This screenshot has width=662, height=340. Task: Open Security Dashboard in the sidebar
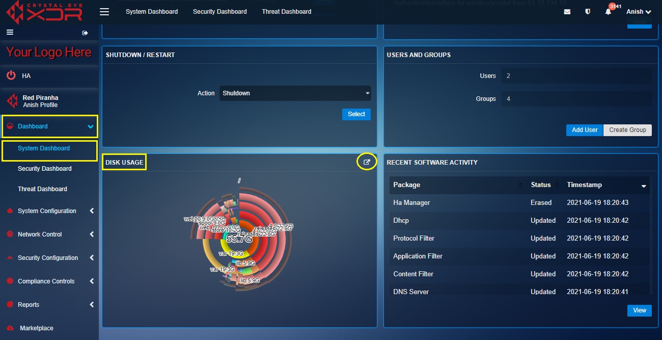tap(45, 169)
